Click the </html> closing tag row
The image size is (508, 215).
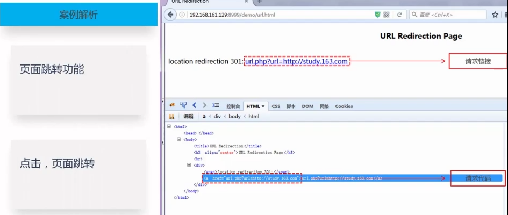click(181, 197)
